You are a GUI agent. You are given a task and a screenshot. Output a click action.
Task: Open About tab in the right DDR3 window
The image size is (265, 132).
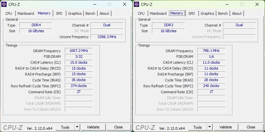237,13
